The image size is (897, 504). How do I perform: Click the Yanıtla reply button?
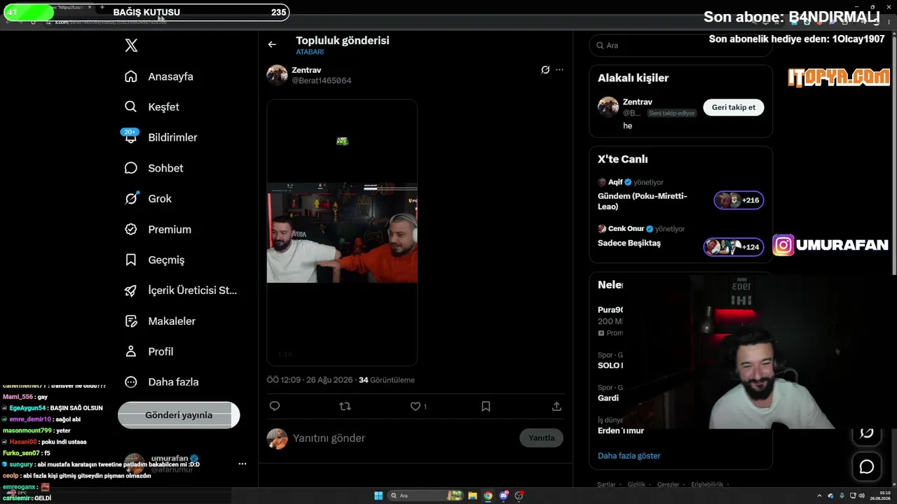541,438
